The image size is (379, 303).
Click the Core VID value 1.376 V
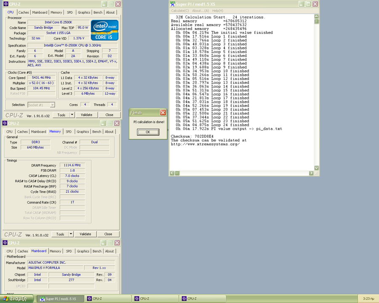click(x=79, y=38)
